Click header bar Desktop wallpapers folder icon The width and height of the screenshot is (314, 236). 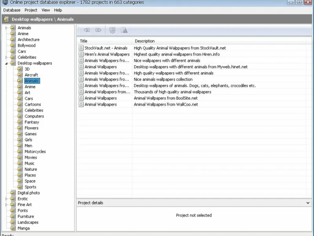pyautogui.click(x=6, y=19)
